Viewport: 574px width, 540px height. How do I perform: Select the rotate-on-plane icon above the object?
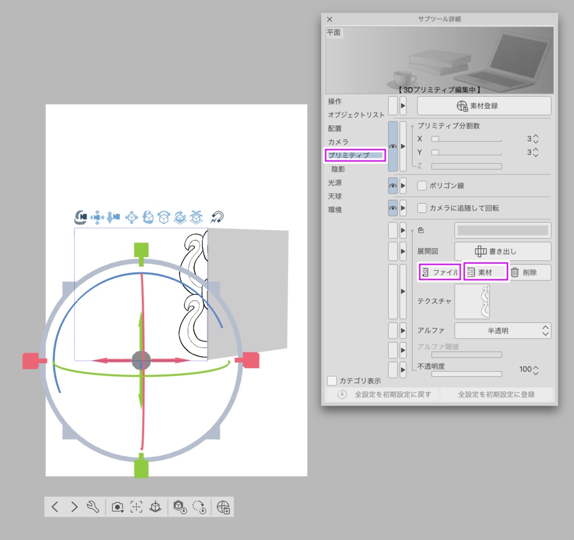(x=179, y=218)
